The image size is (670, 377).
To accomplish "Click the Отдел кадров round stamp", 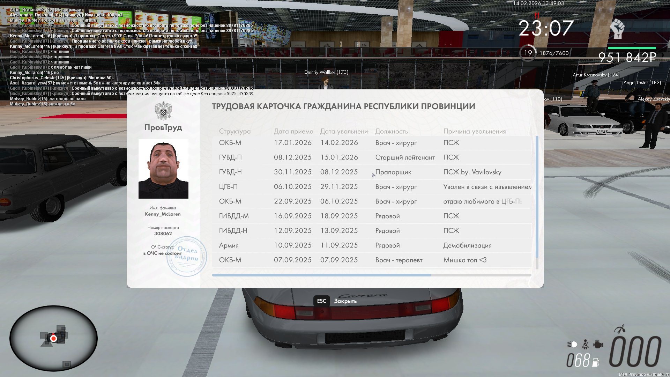I will tap(187, 257).
